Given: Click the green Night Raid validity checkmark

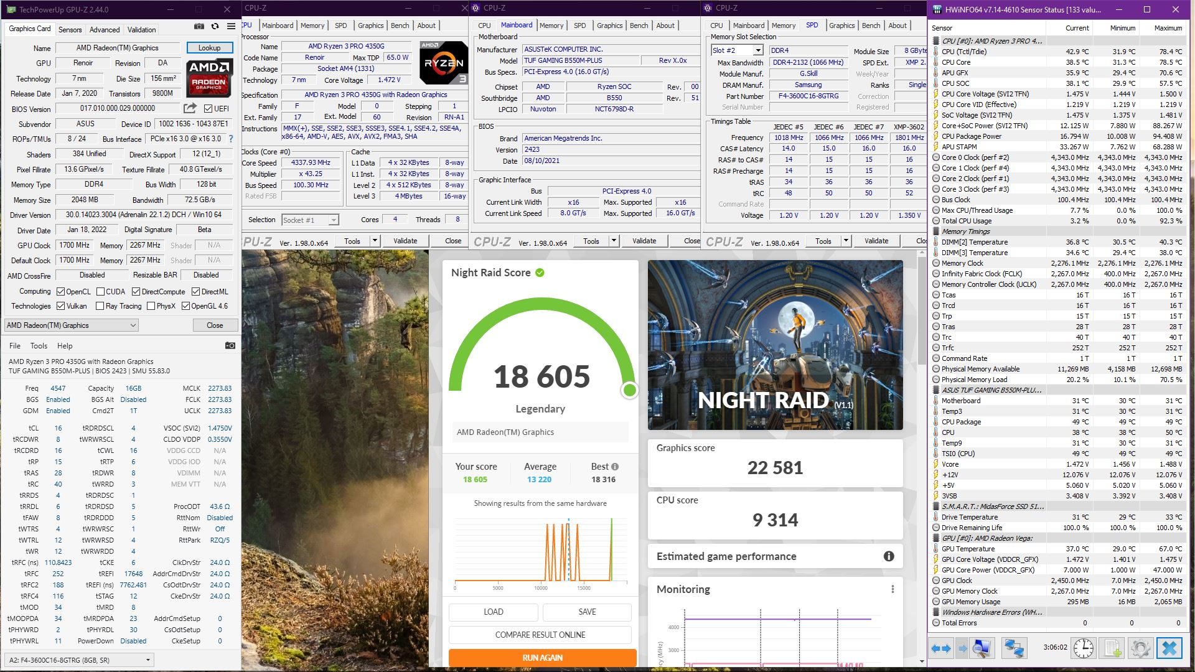Looking at the screenshot, I should tap(540, 273).
